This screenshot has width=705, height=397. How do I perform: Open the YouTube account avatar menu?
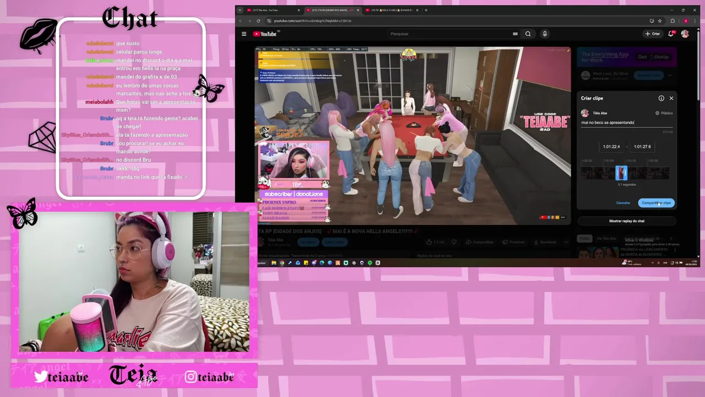point(685,34)
